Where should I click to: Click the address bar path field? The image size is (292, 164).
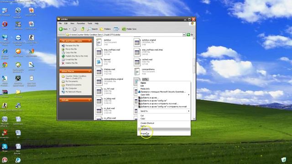[x=124, y=35]
